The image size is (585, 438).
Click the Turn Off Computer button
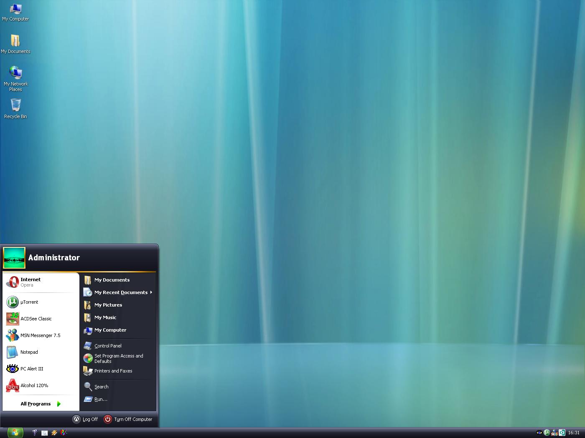128,419
